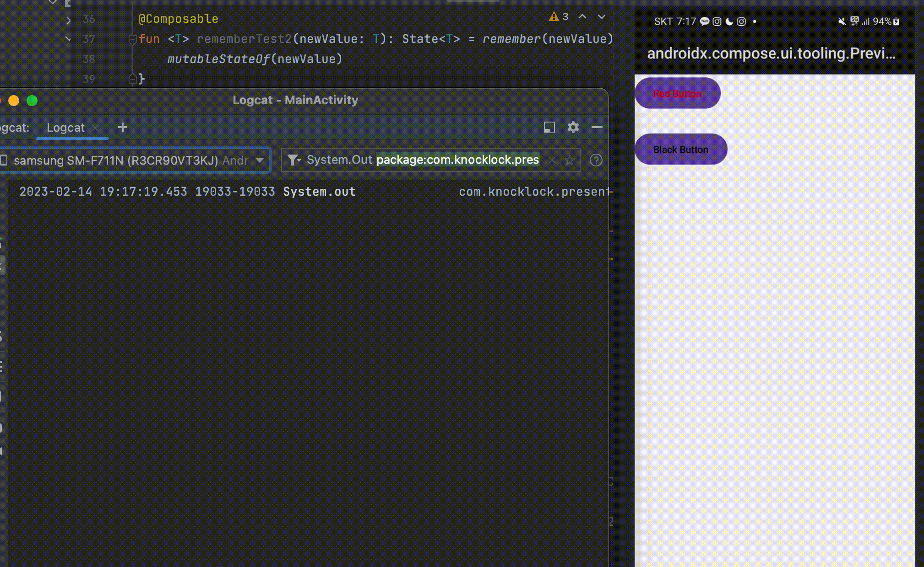Tap the Black Button on phone
The image size is (924, 567).
[x=680, y=150]
